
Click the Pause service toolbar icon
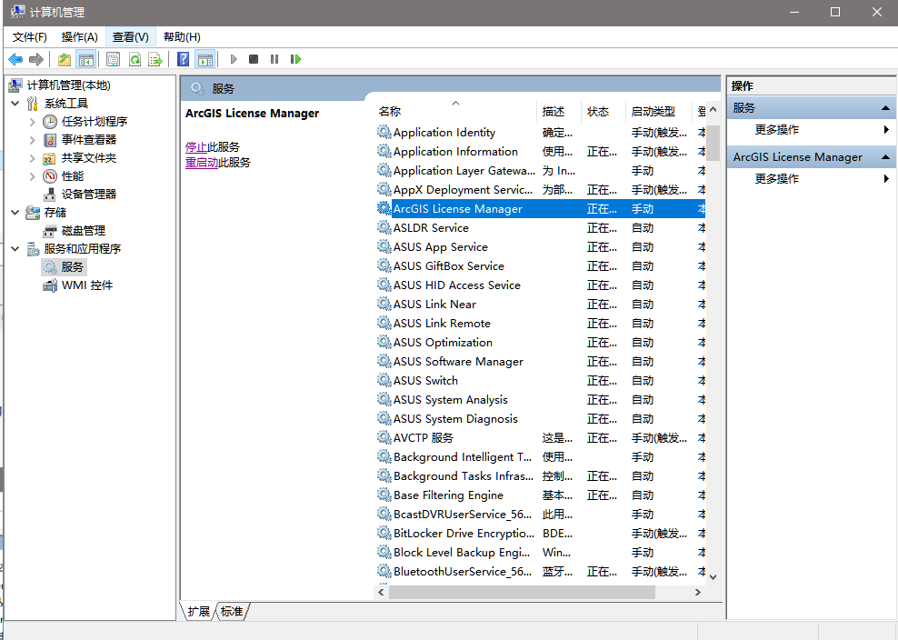tap(274, 59)
